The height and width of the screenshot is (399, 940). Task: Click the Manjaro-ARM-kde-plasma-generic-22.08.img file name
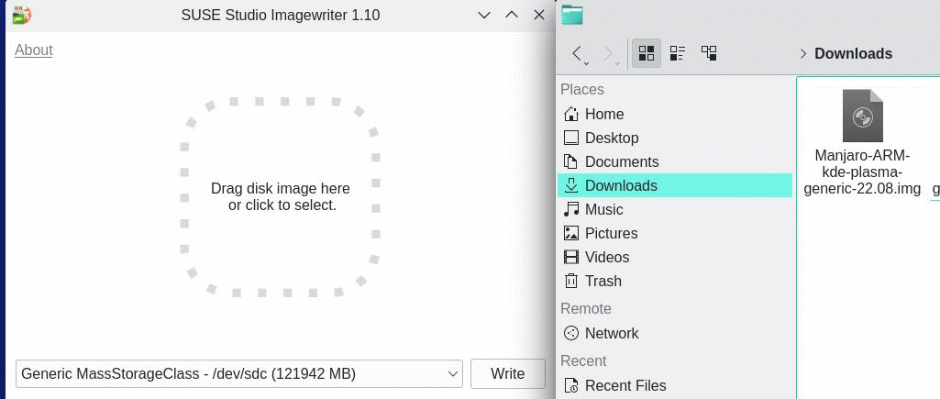[x=862, y=172]
